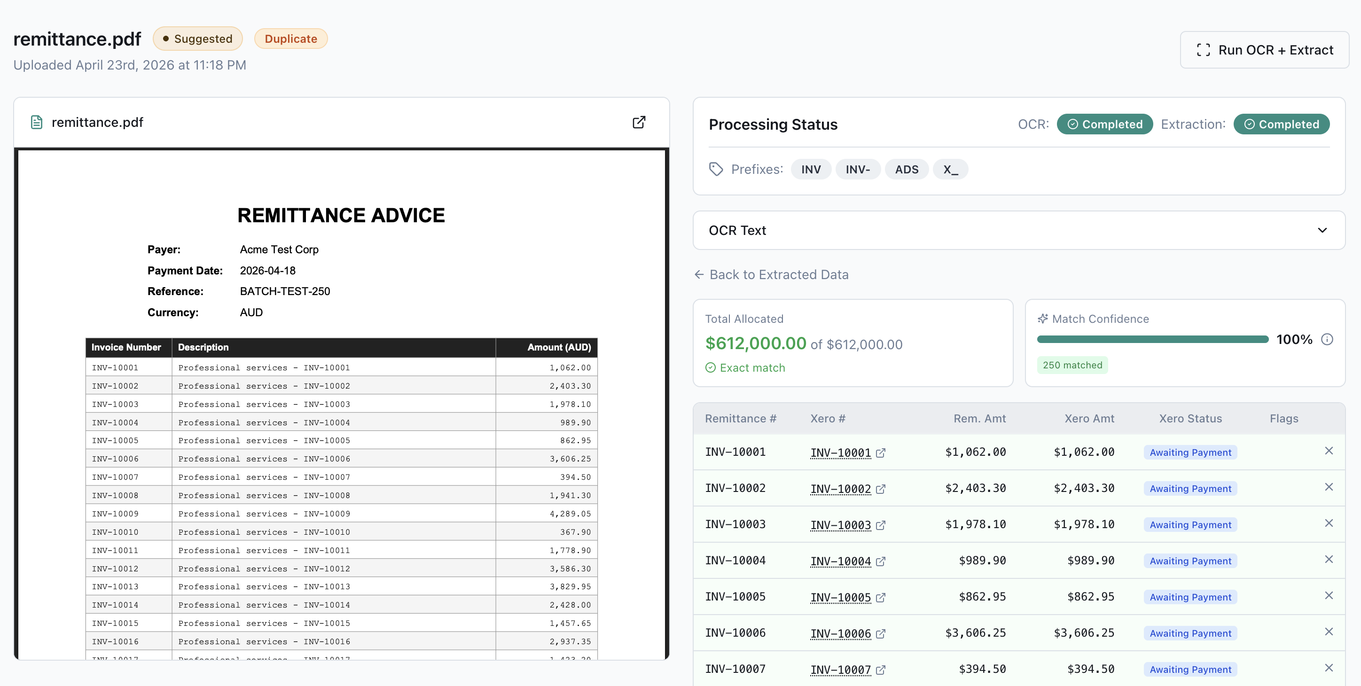Click Acme Test Corp payer in the PDF
This screenshot has width=1361, height=686.
coord(279,250)
